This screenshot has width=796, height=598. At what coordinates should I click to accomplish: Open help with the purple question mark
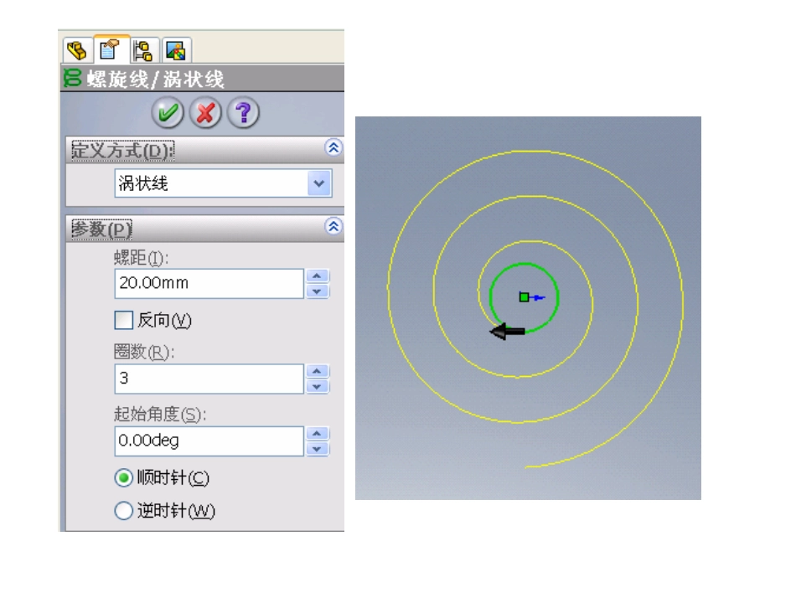pos(243,112)
